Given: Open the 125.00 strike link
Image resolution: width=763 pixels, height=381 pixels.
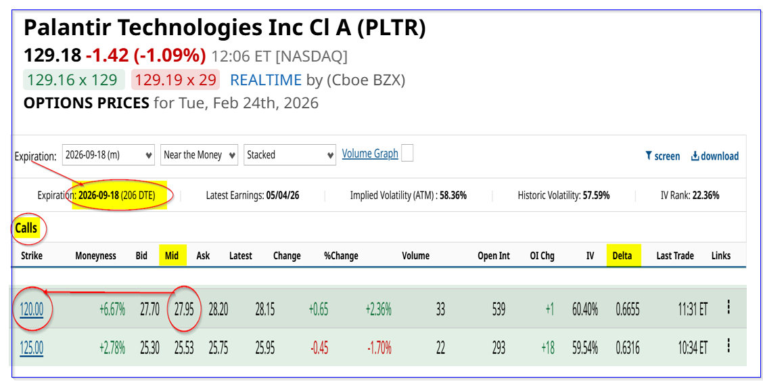Looking at the screenshot, I should [32, 348].
